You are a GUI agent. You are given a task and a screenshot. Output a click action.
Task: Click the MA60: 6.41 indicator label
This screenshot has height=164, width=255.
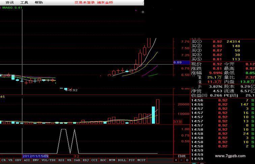tap(12, 8)
